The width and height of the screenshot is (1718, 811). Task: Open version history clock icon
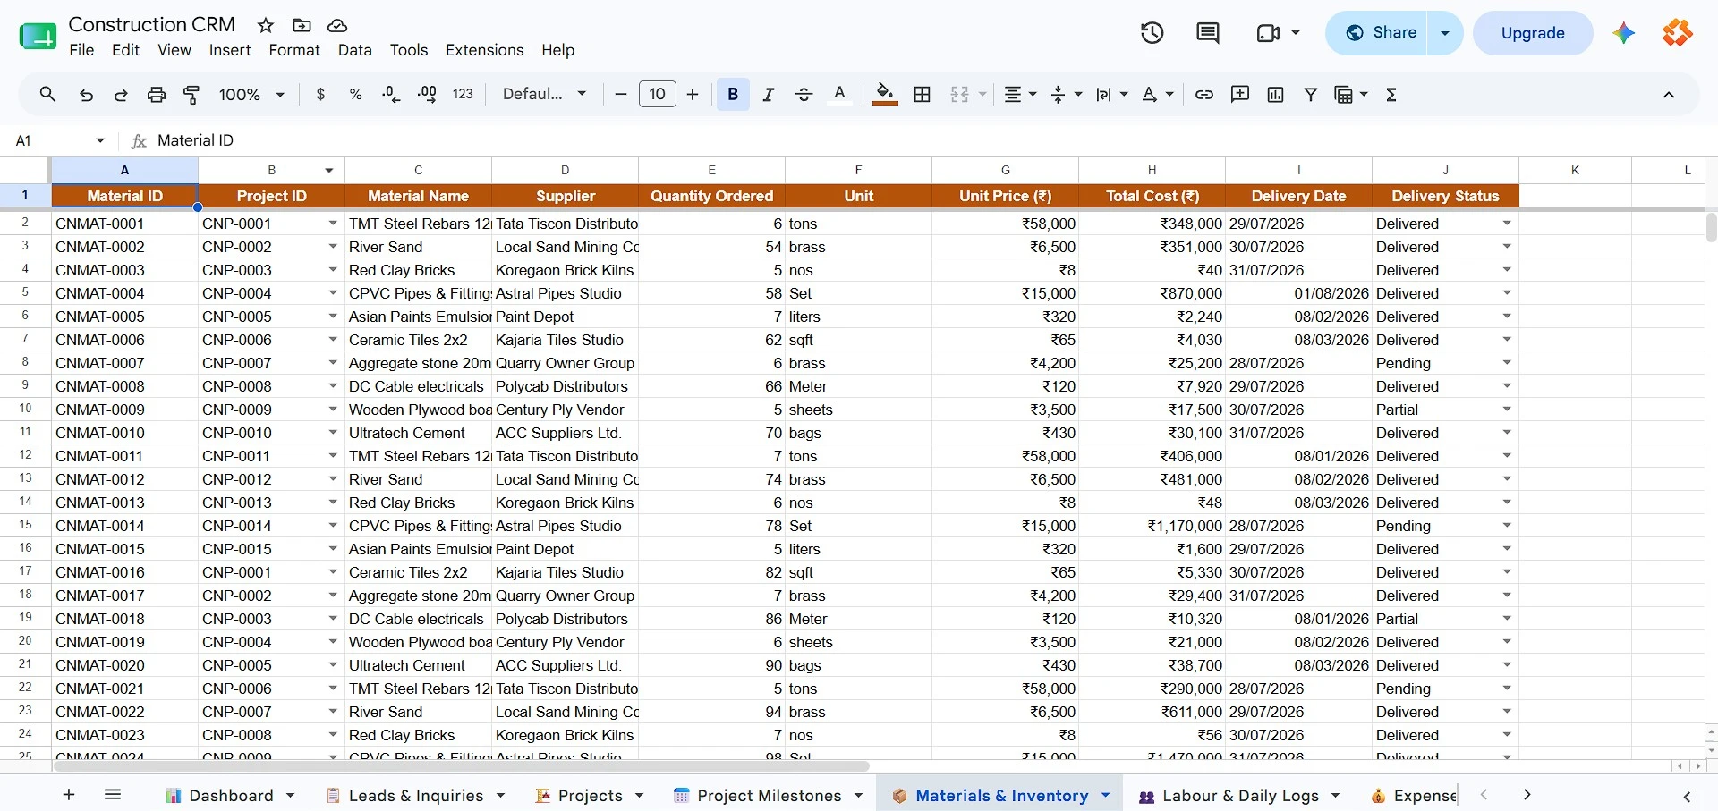click(1152, 33)
